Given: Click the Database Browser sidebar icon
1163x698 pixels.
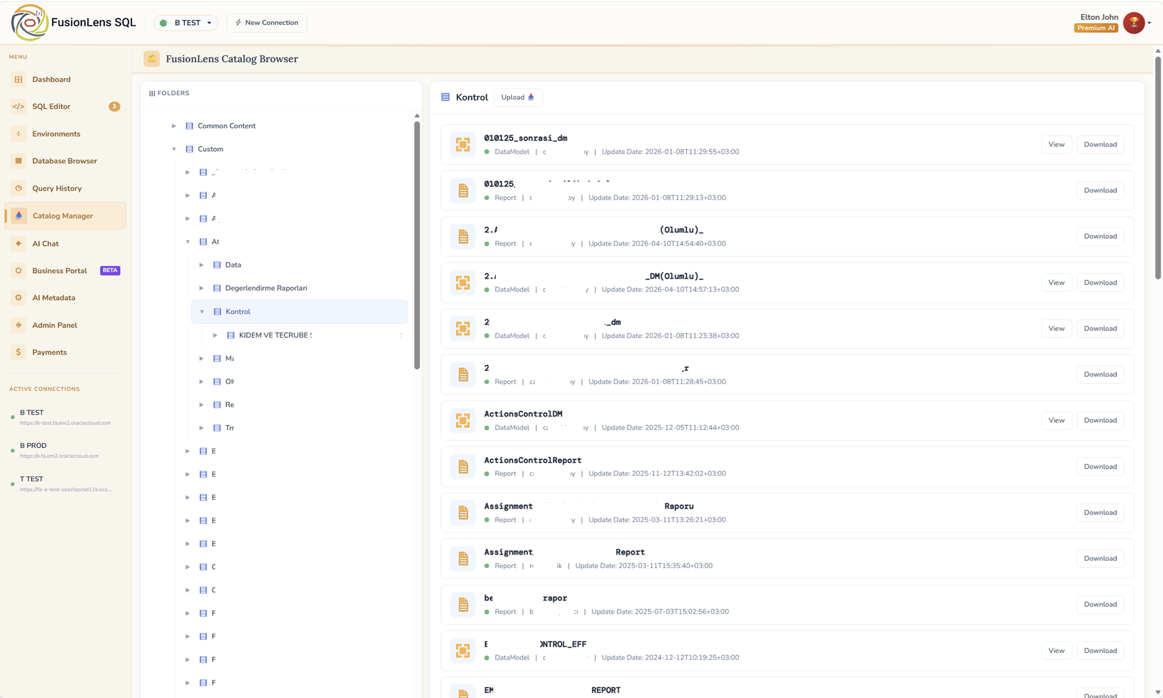Looking at the screenshot, I should coord(19,161).
